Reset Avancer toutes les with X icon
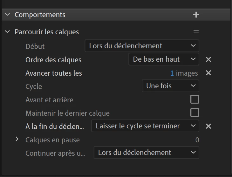 (x=208, y=73)
